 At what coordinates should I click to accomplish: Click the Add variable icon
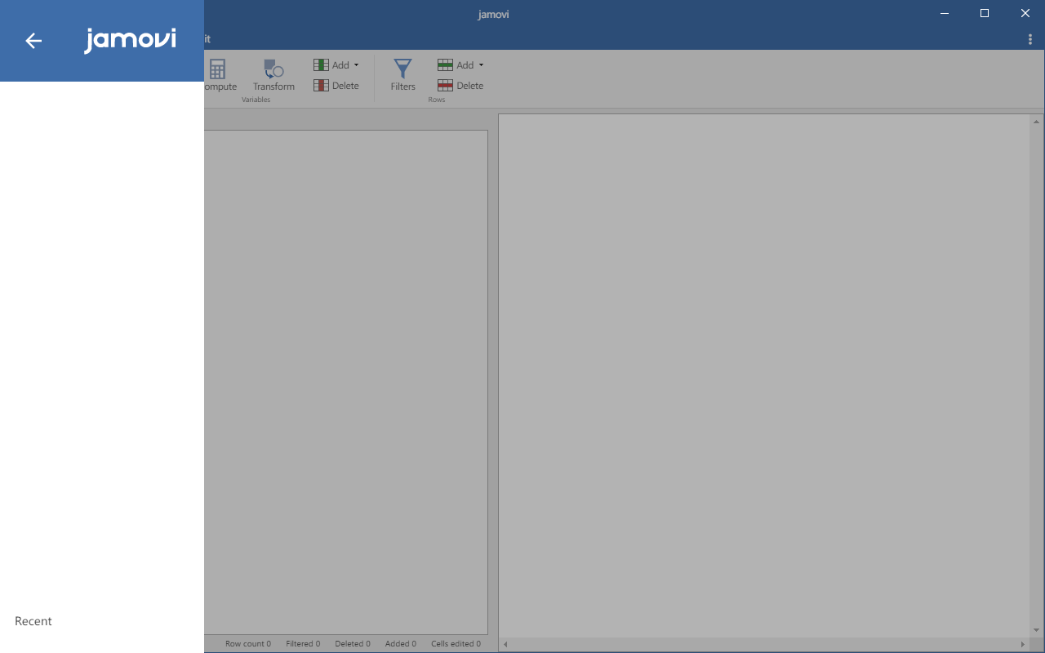pyautogui.click(x=321, y=64)
